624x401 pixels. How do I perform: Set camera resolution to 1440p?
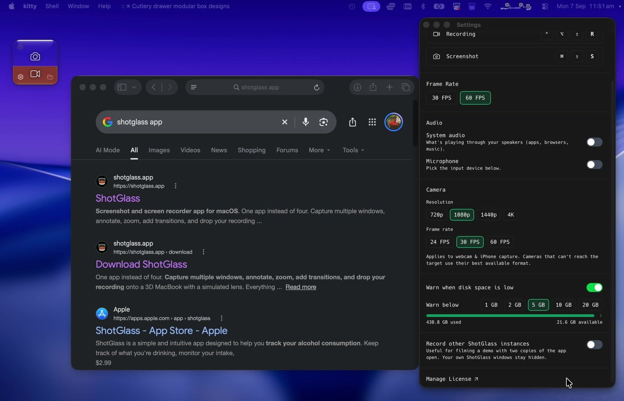coord(489,215)
